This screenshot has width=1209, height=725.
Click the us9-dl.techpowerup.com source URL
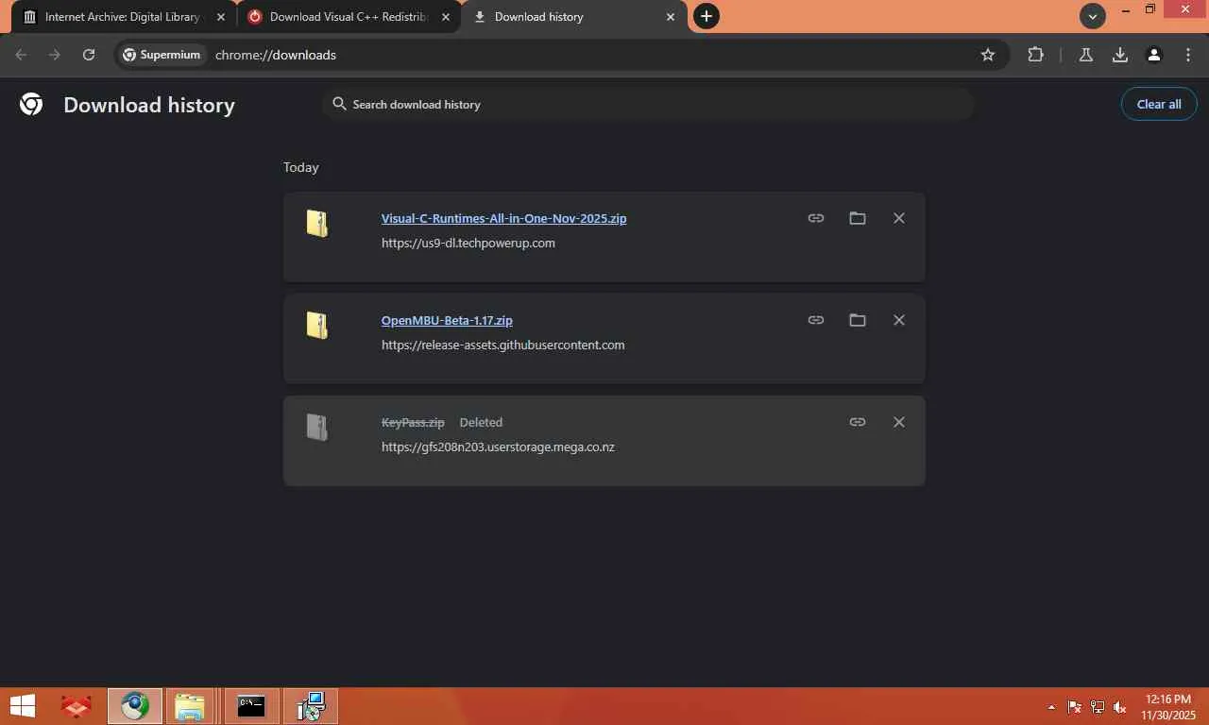pos(468,243)
